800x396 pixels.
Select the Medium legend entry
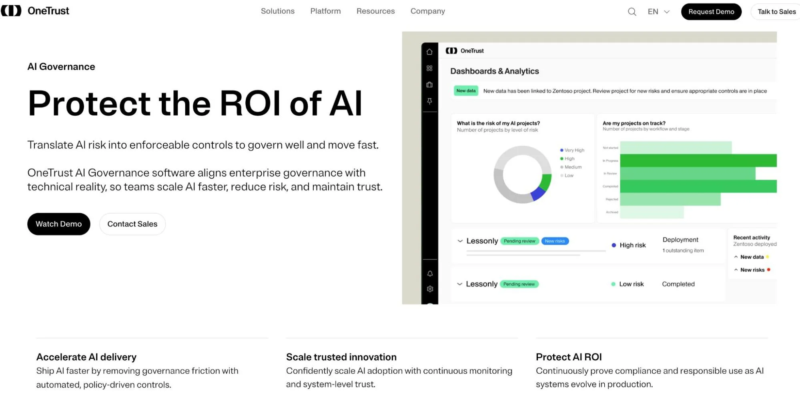571,167
